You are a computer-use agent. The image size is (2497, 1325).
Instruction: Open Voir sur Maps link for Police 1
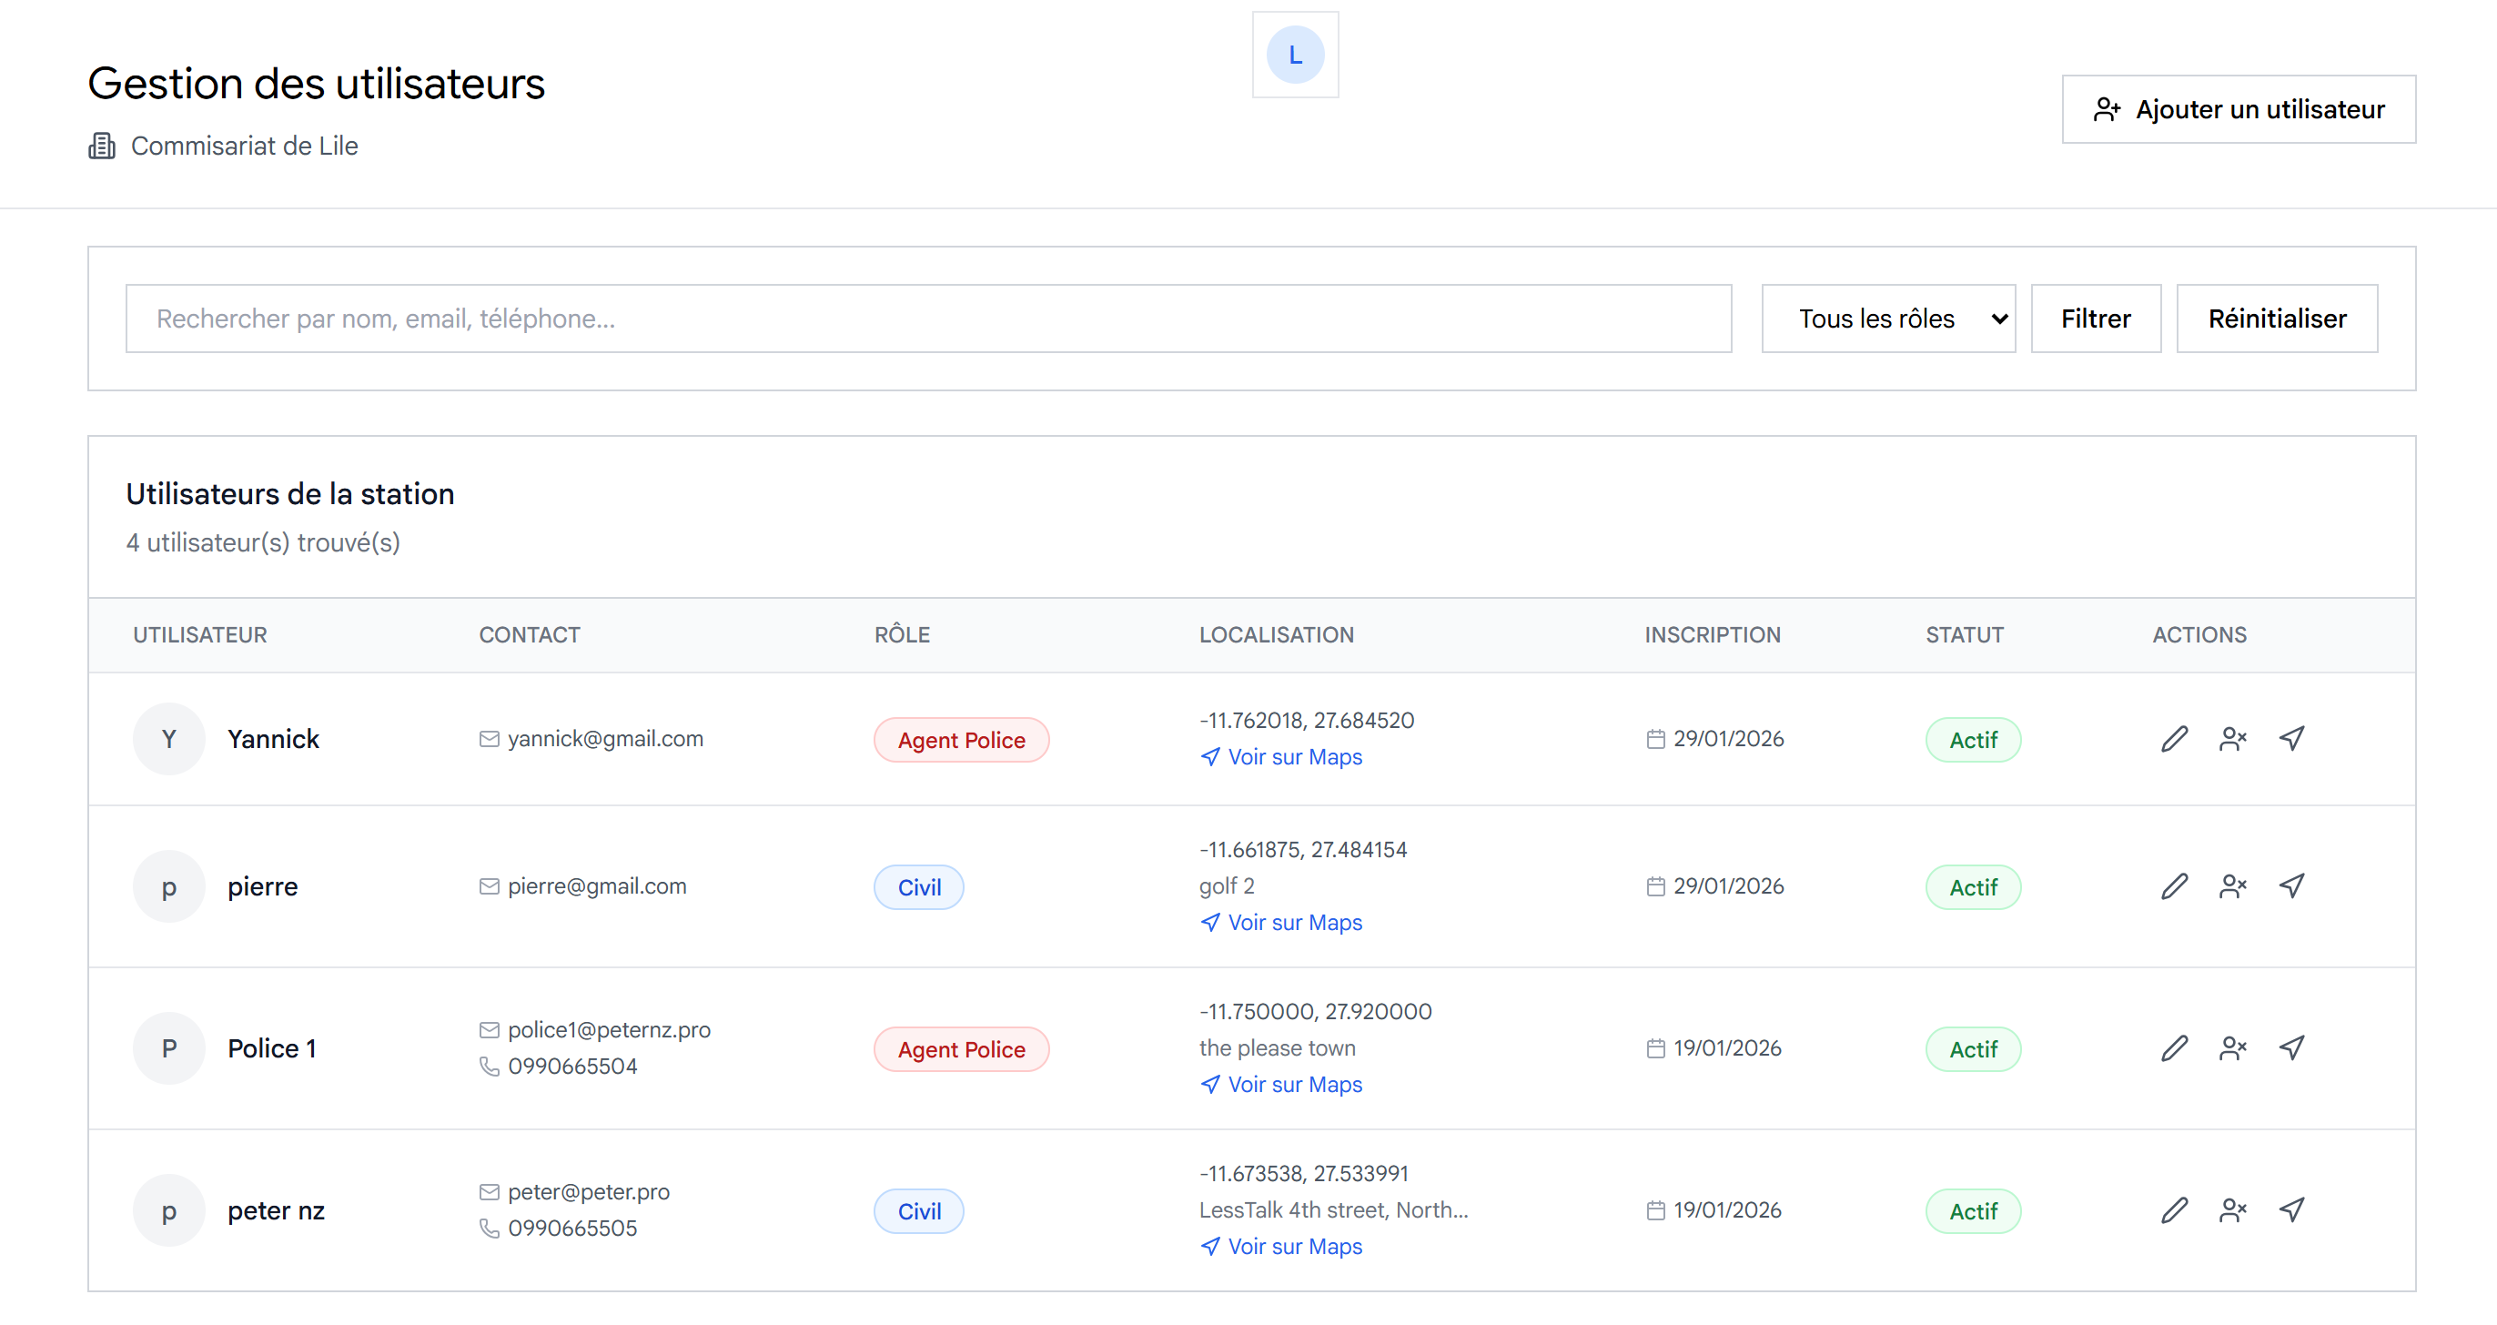pos(1293,1085)
